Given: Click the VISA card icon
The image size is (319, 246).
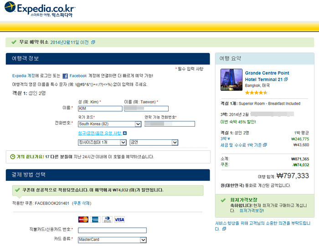Looking at the screenshot, I should pyautogui.click(x=119, y=220).
